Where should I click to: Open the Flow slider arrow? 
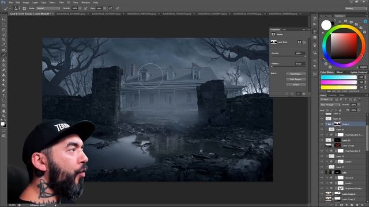click(x=104, y=9)
